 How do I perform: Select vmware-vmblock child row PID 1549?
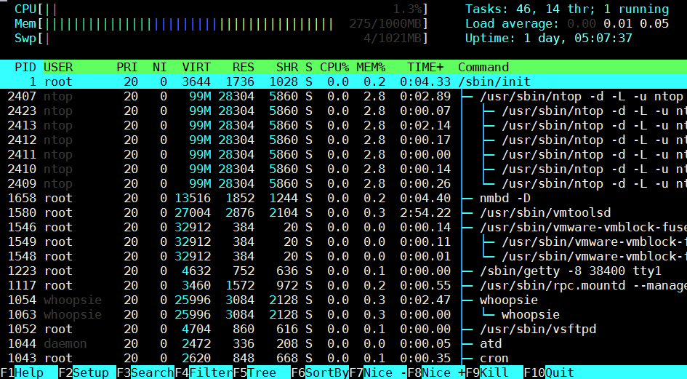(x=343, y=242)
